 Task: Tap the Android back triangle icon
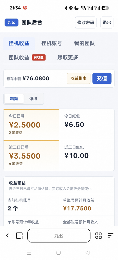(x=88, y=253)
